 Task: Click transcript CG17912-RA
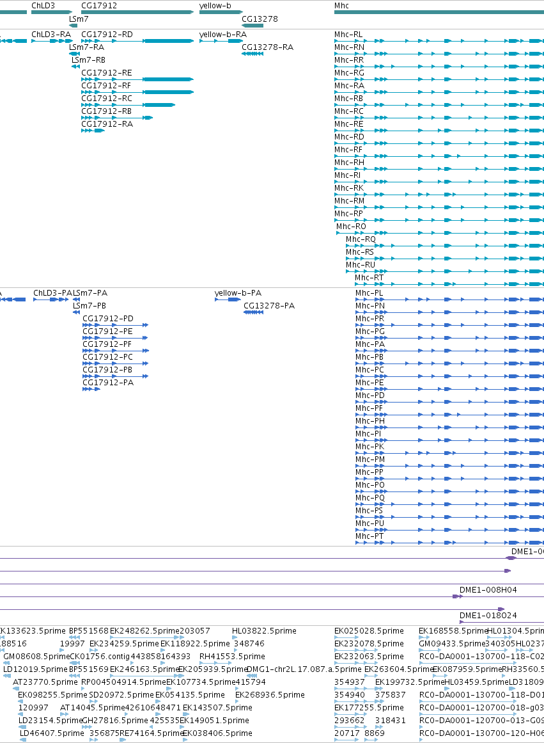pyautogui.click(x=107, y=124)
